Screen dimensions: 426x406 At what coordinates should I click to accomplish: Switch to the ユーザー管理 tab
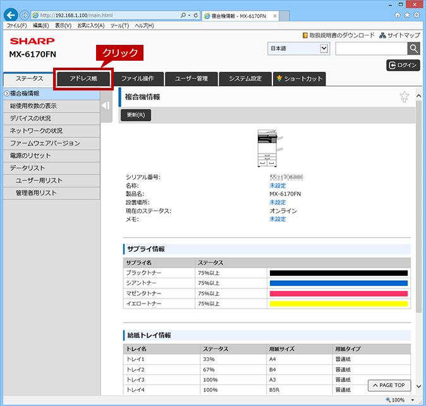point(192,79)
